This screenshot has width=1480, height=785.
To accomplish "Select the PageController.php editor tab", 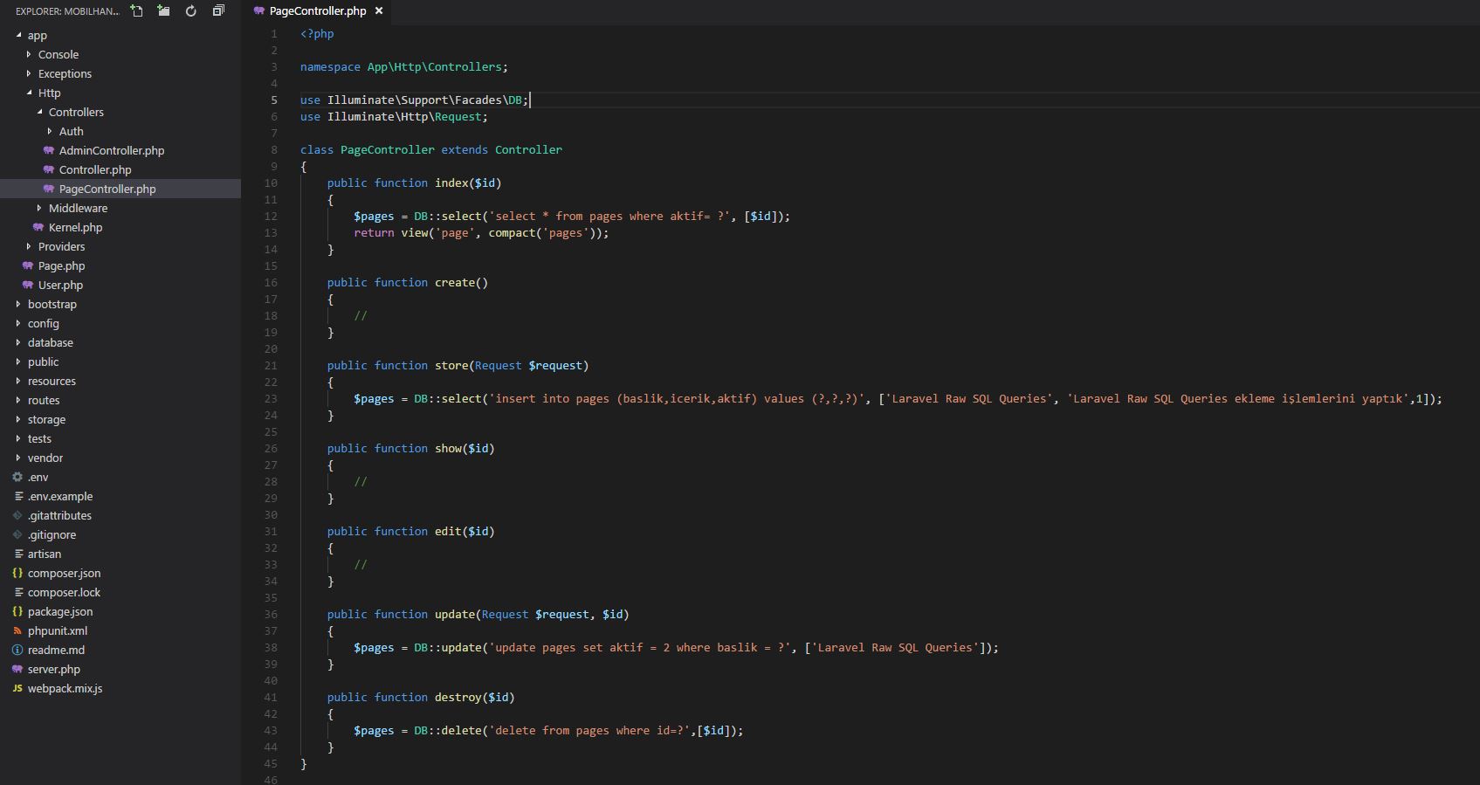I will pyautogui.click(x=318, y=10).
